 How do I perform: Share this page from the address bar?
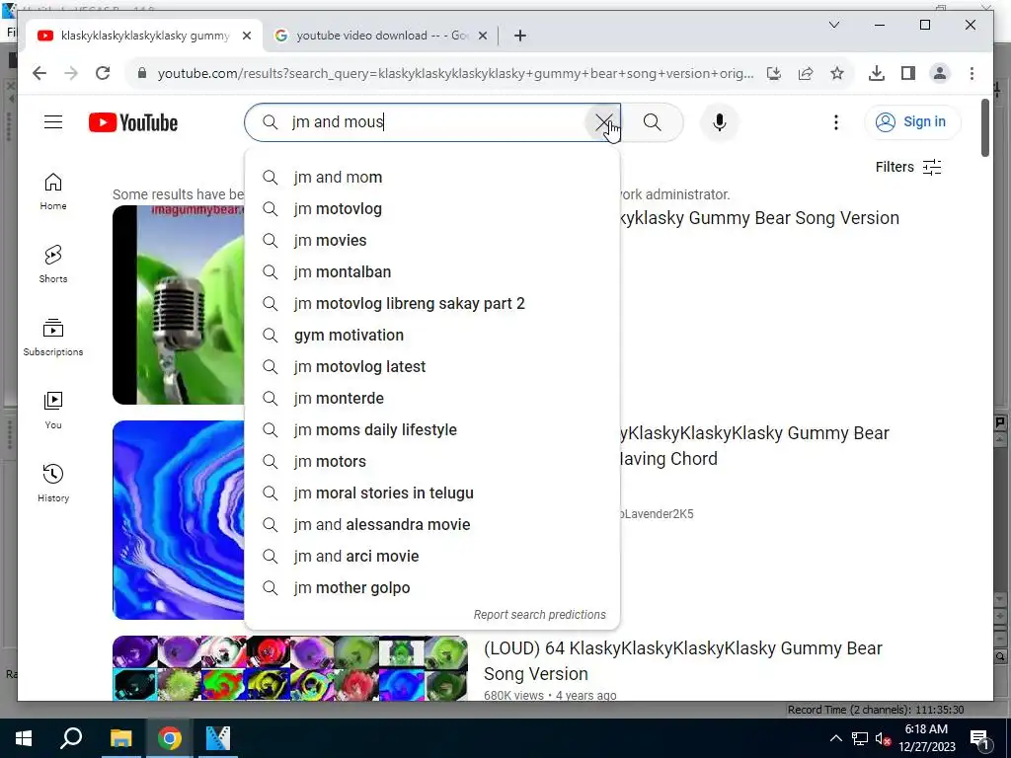click(806, 73)
